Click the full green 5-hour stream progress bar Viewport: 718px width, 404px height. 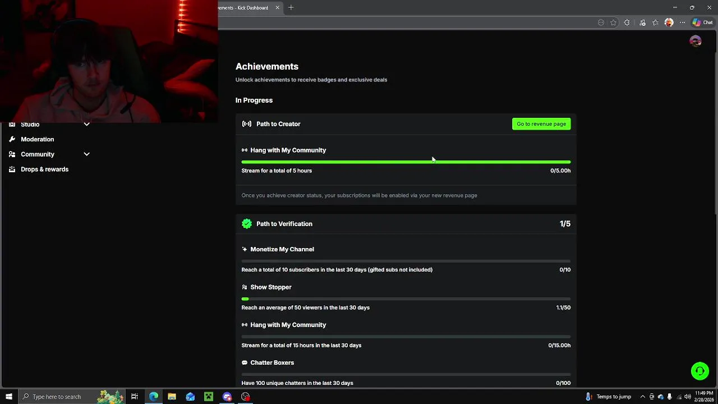pos(406,162)
